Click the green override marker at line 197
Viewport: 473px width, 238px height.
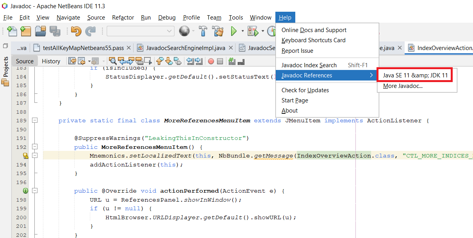pos(26,191)
